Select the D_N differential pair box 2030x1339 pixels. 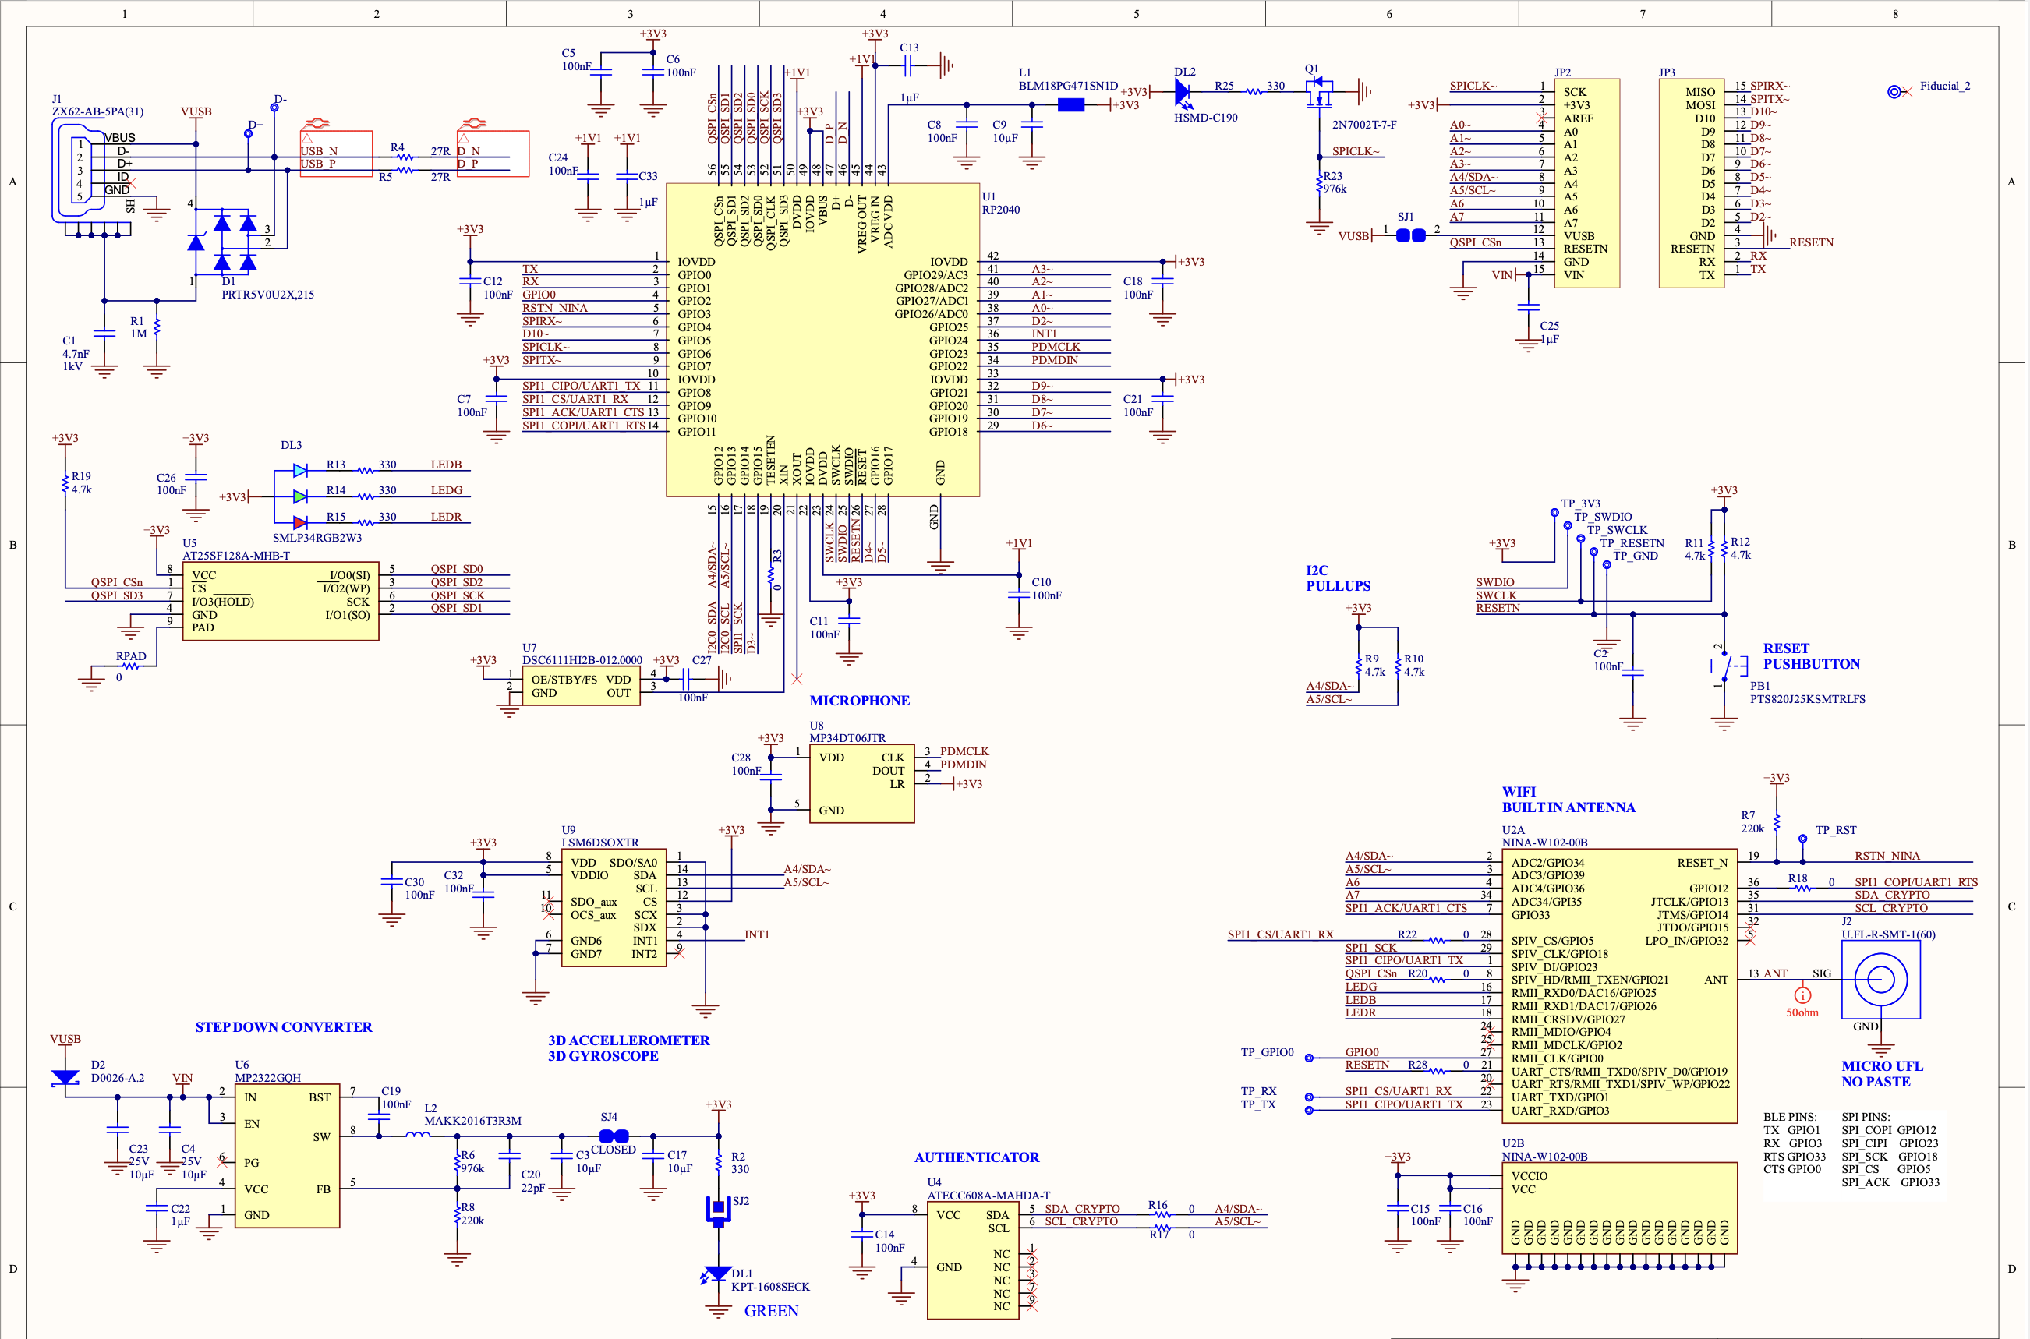point(493,154)
